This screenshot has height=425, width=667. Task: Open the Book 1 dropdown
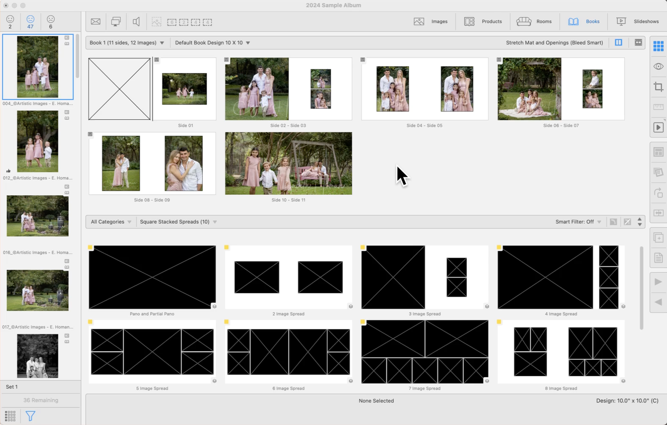click(x=127, y=43)
